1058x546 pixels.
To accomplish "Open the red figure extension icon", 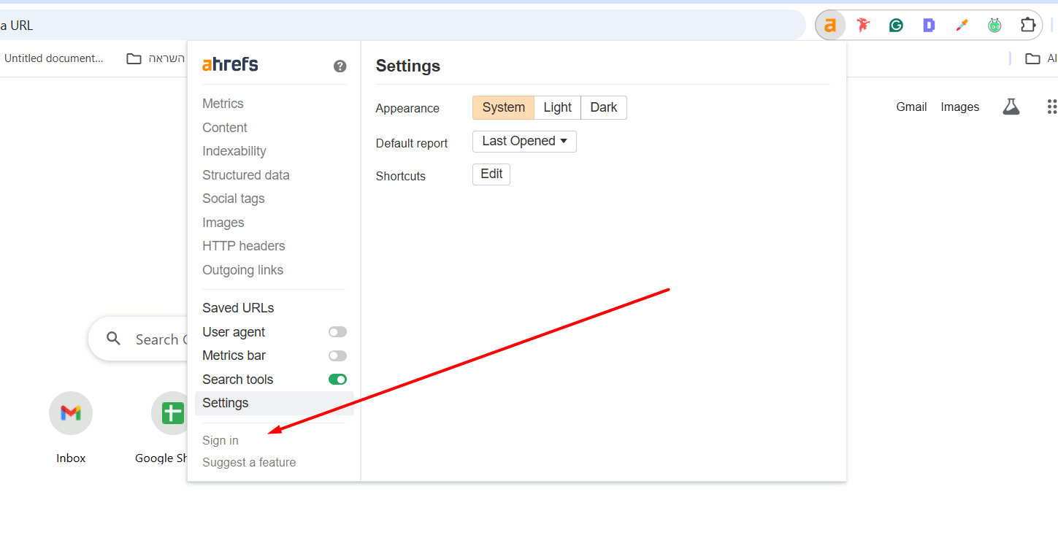I will (863, 26).
